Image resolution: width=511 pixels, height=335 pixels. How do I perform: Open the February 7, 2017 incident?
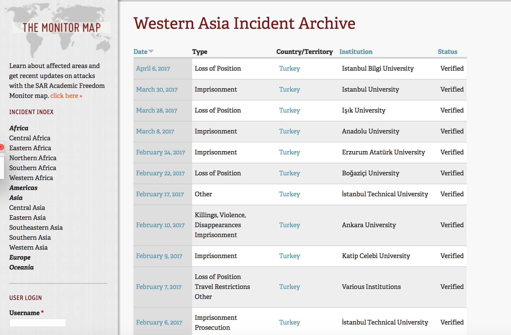pos(159,287)
